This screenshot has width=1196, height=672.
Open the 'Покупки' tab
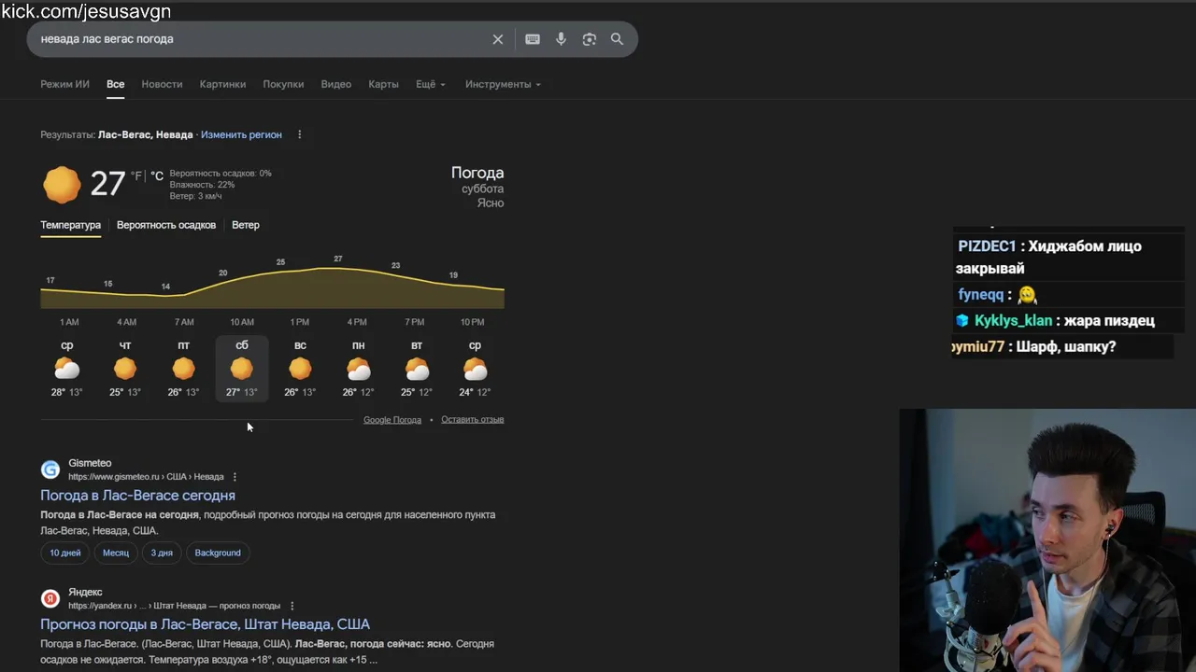tap(283, 84)
